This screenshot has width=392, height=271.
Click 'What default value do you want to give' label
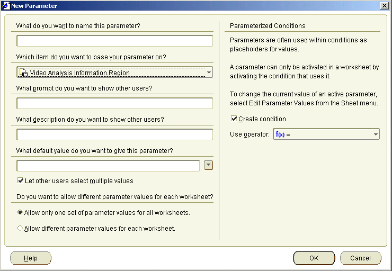[x=94, y=151]
